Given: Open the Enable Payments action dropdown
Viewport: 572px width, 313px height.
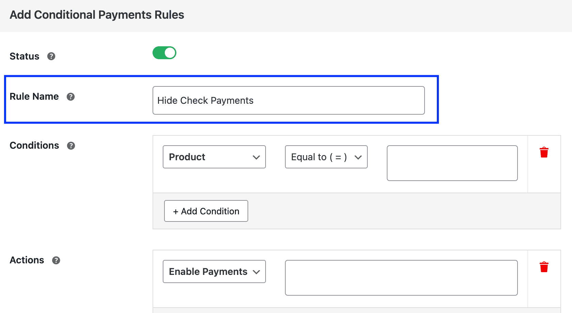Looking at the screenshot, I should pyautogui.click(x=214, y=271).
